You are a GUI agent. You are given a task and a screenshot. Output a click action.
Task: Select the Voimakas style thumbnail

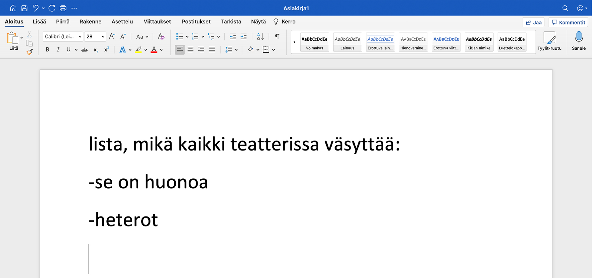(x=314, y=42)
